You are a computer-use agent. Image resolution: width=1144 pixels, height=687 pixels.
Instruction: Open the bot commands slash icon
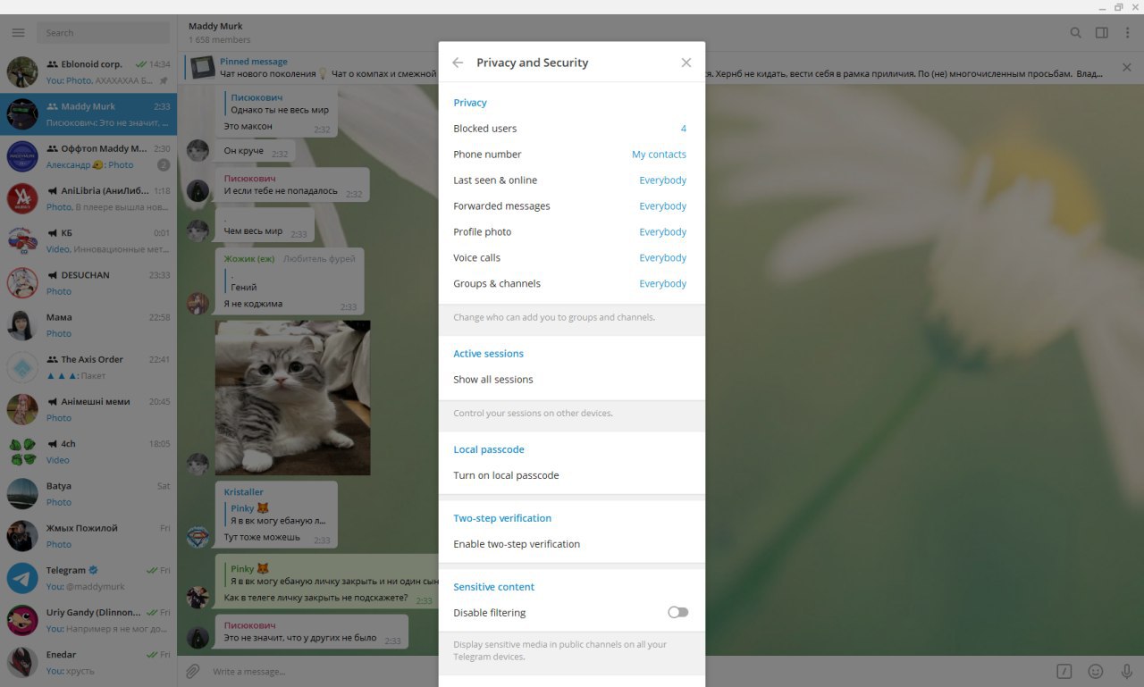pos(1064,671)
